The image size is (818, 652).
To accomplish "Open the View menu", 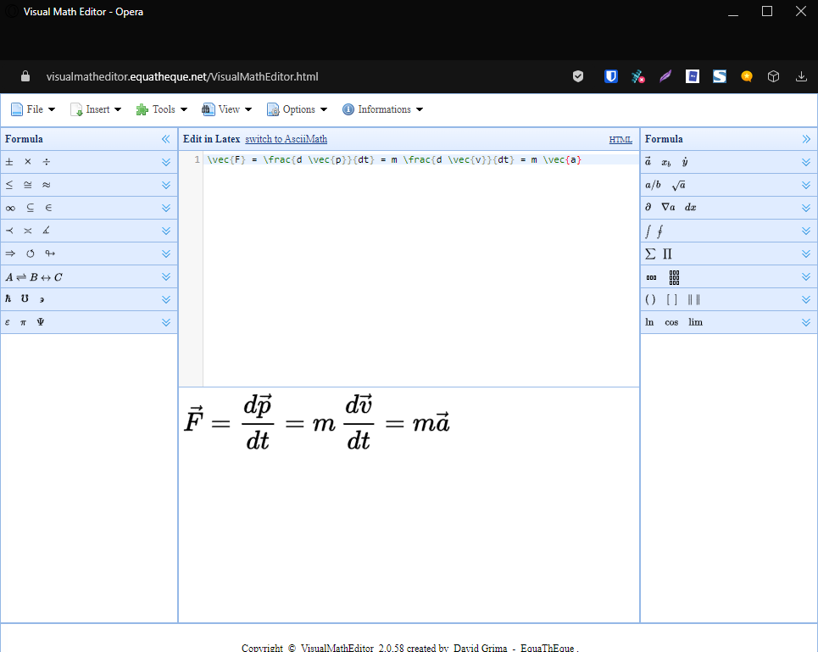I will tap(227, 109).
